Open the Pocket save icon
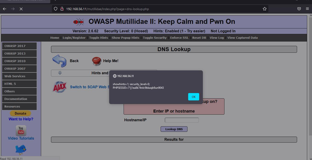This screenshot has width=312, height=160. 299,9
